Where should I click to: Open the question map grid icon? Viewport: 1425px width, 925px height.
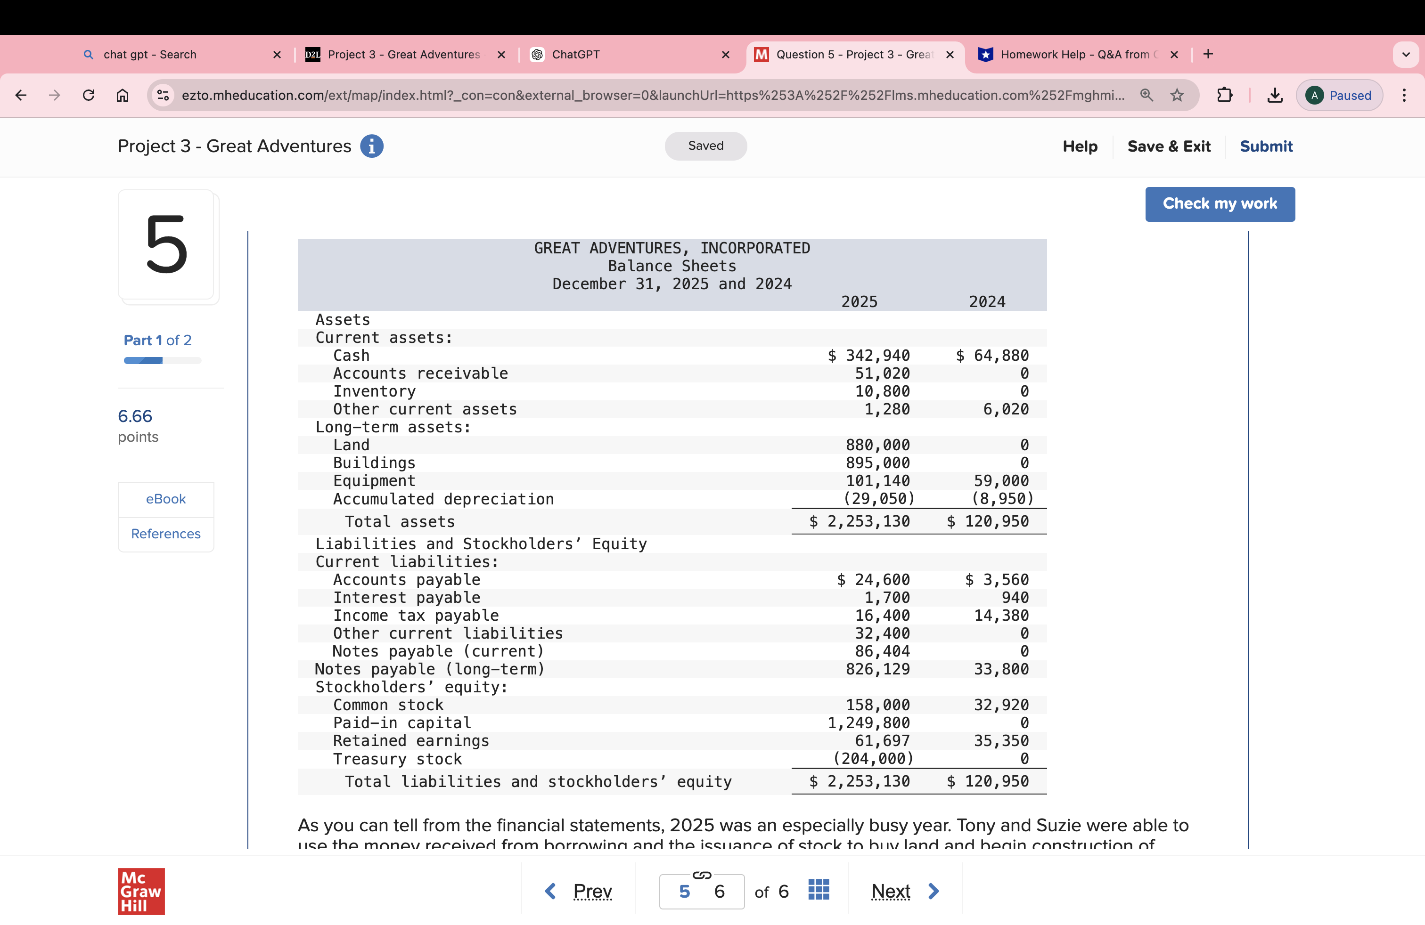819,890
